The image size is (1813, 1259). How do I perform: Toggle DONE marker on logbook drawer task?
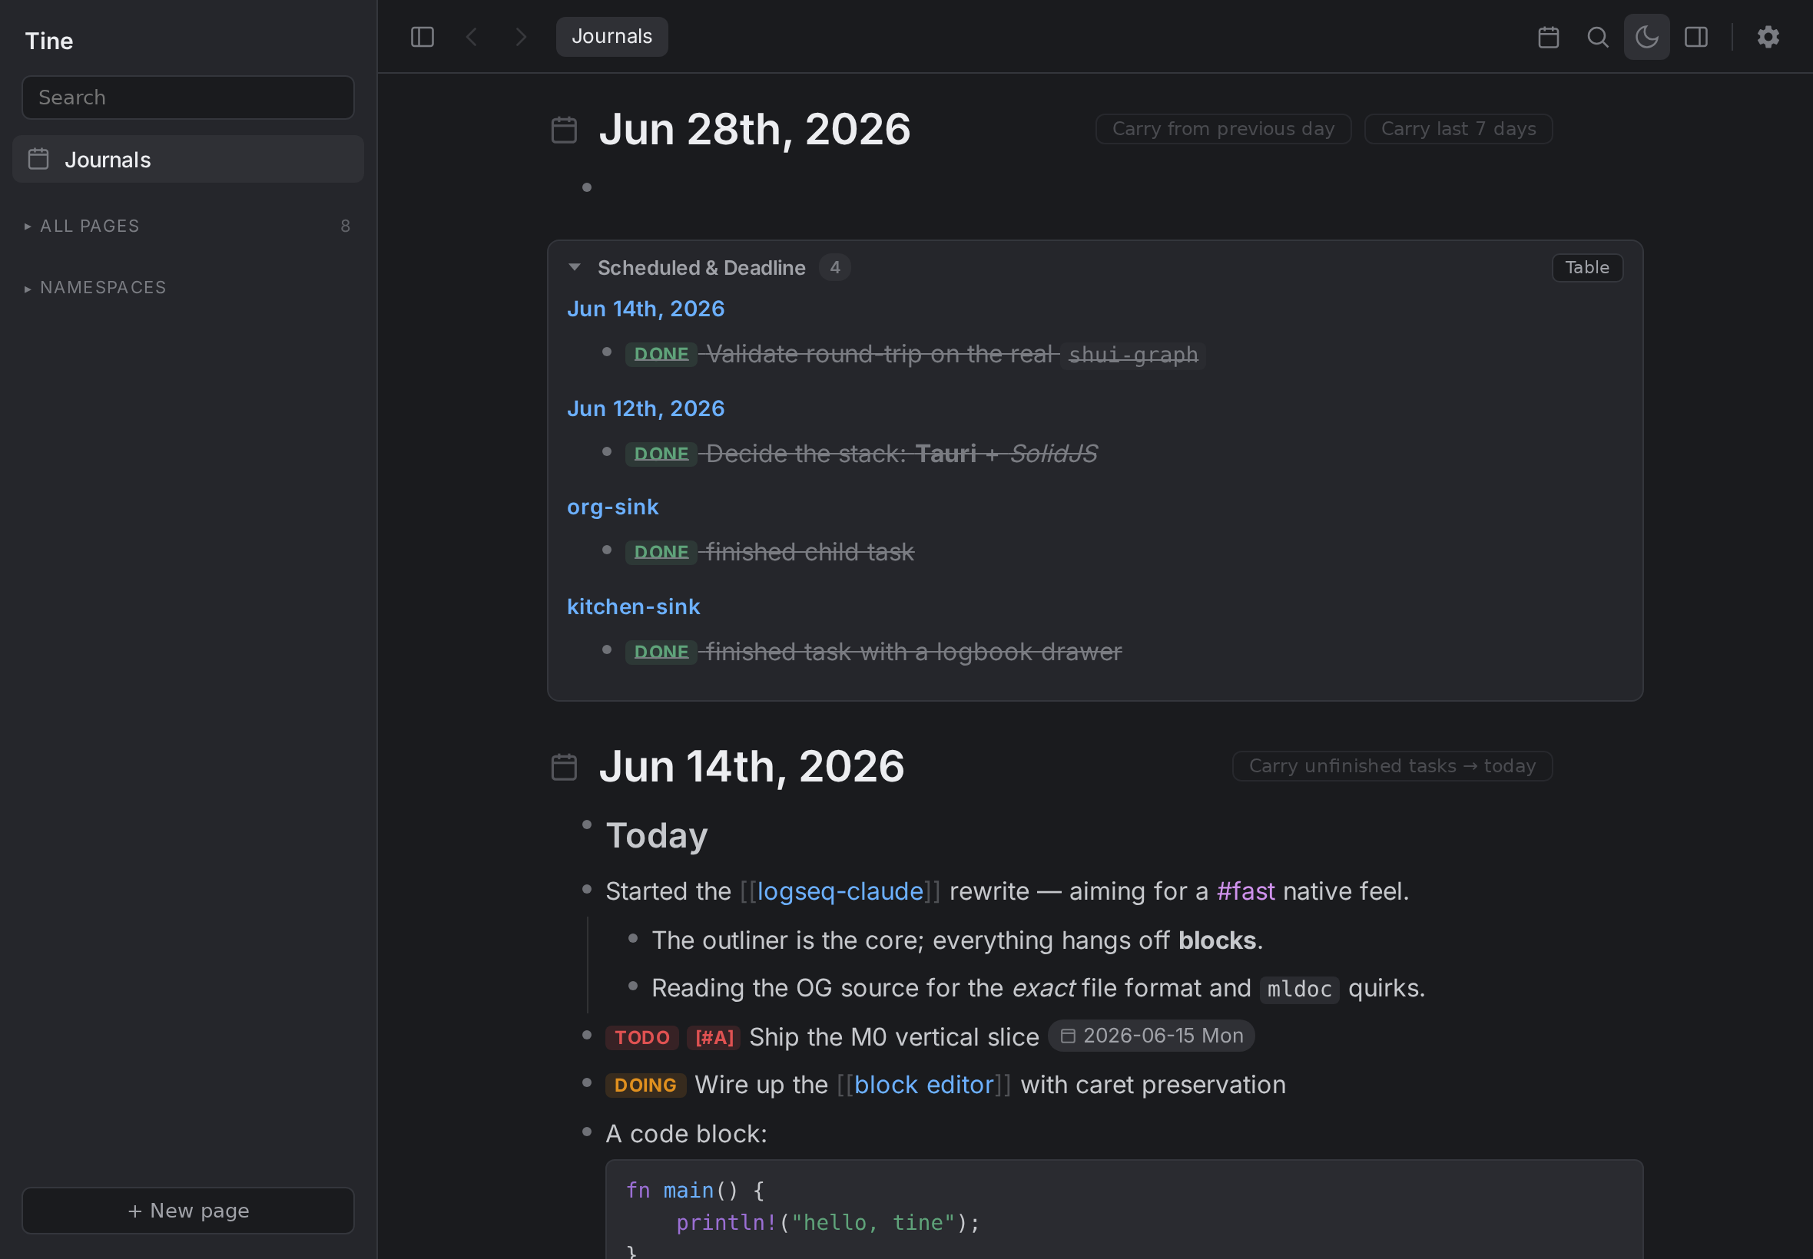coord(661,652)
